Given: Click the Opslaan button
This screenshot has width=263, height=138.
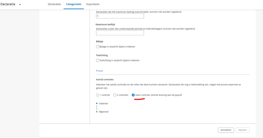Looking at the screenshot, I should (242, 130).
